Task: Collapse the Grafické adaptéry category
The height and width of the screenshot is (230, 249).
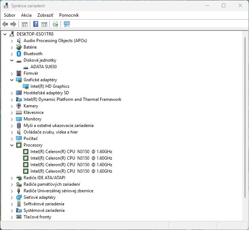Action: 12,80
